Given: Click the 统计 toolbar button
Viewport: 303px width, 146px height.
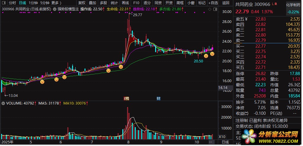Looking at the screenshot, I should pos(114,3).
